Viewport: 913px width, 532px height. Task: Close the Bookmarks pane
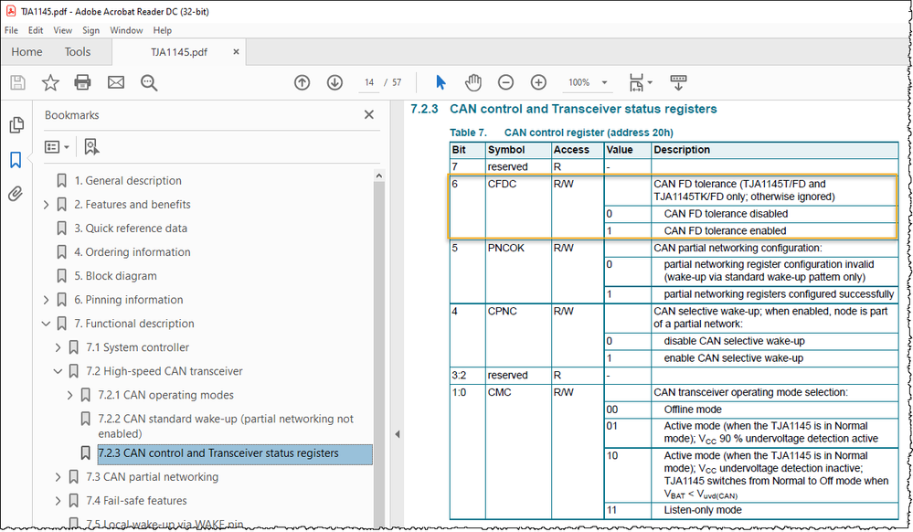(369, 115)
